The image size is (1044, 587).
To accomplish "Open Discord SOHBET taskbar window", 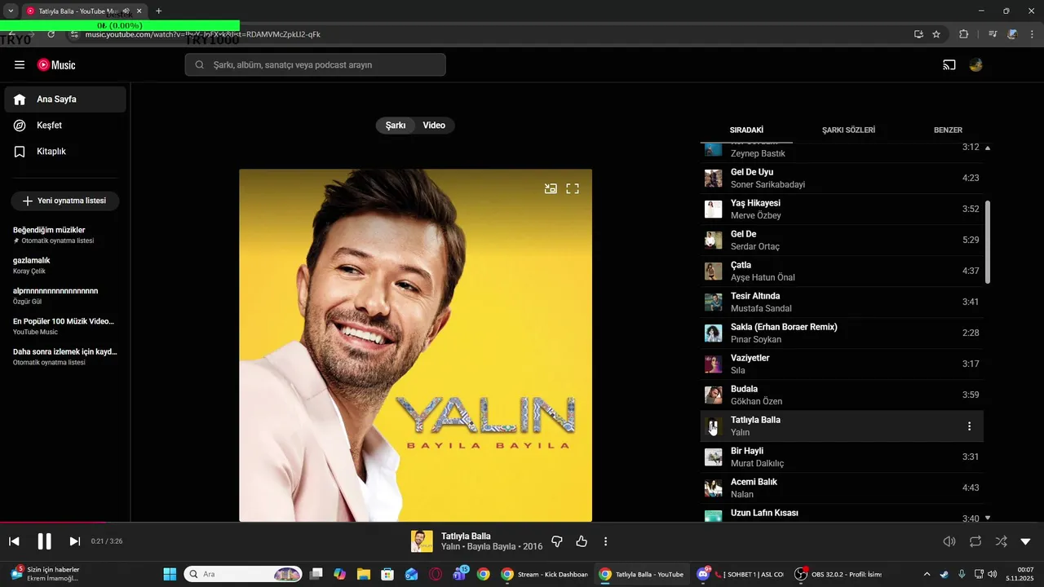I will coord(741,574).
